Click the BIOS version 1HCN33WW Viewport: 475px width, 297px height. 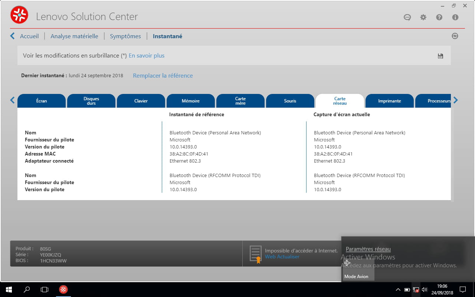(x=53, y=261)
